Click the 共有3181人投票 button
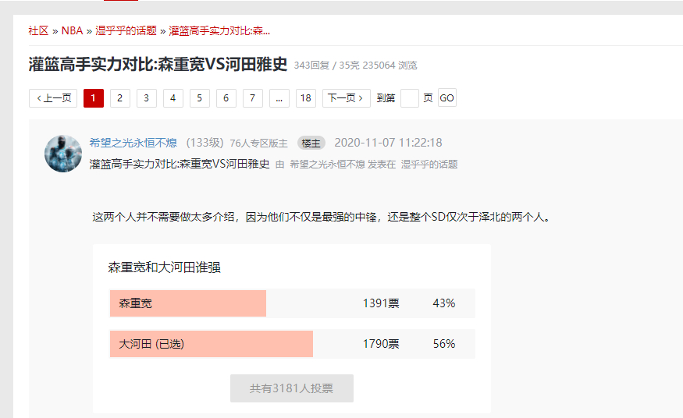Screen dimensions: 683x418 click(x=291, y=388)
